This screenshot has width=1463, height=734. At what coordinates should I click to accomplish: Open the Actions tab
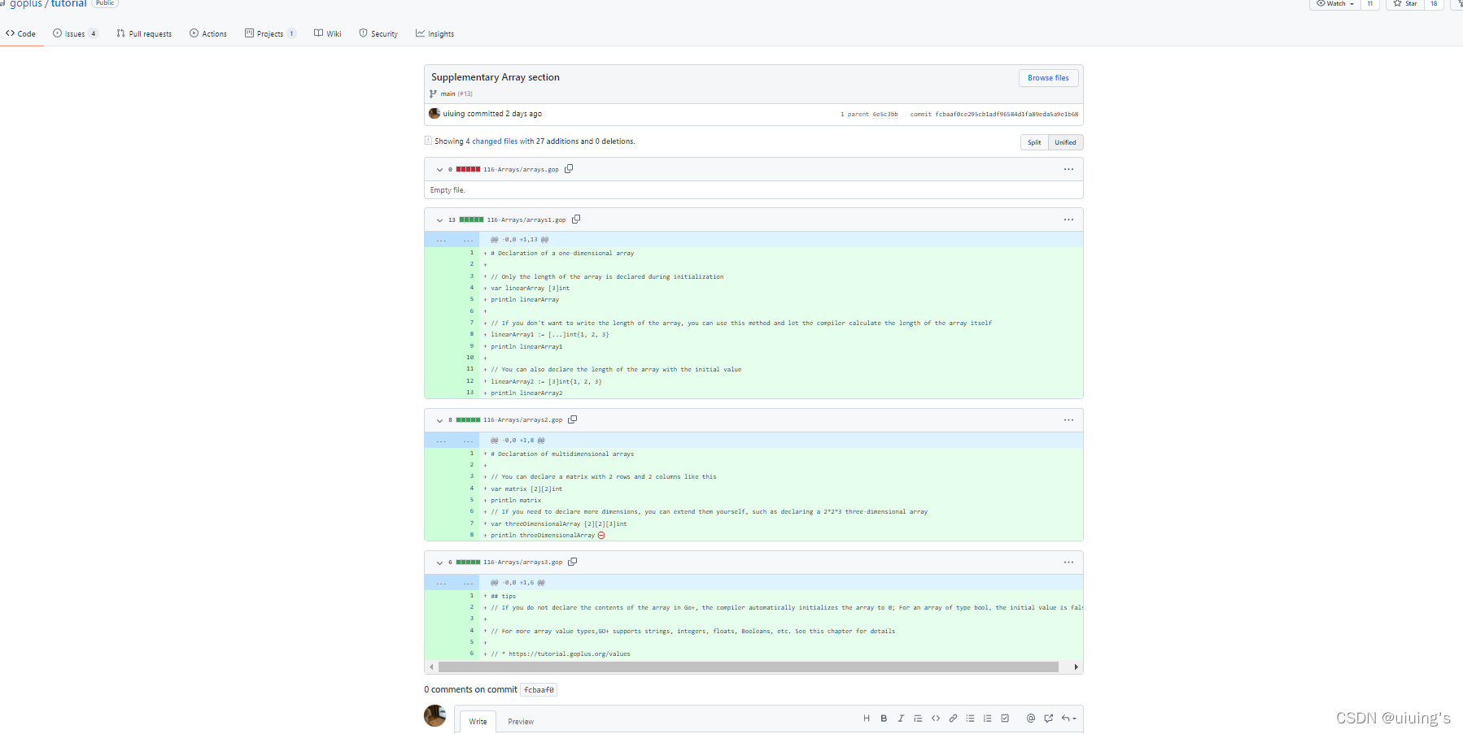(x=208, y=34)
